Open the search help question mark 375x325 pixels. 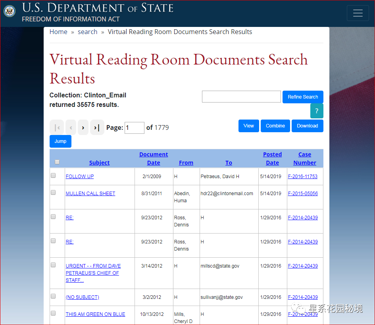(x=317, y=111)
